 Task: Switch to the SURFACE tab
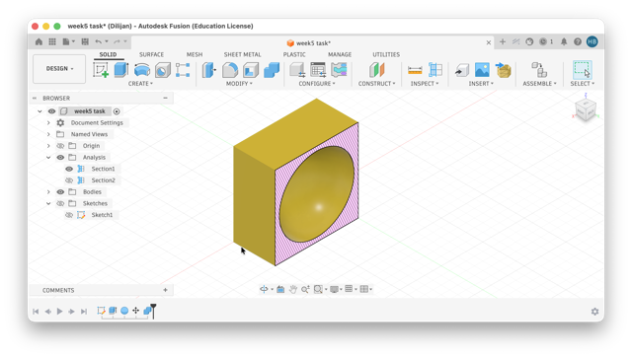(151, 54)
